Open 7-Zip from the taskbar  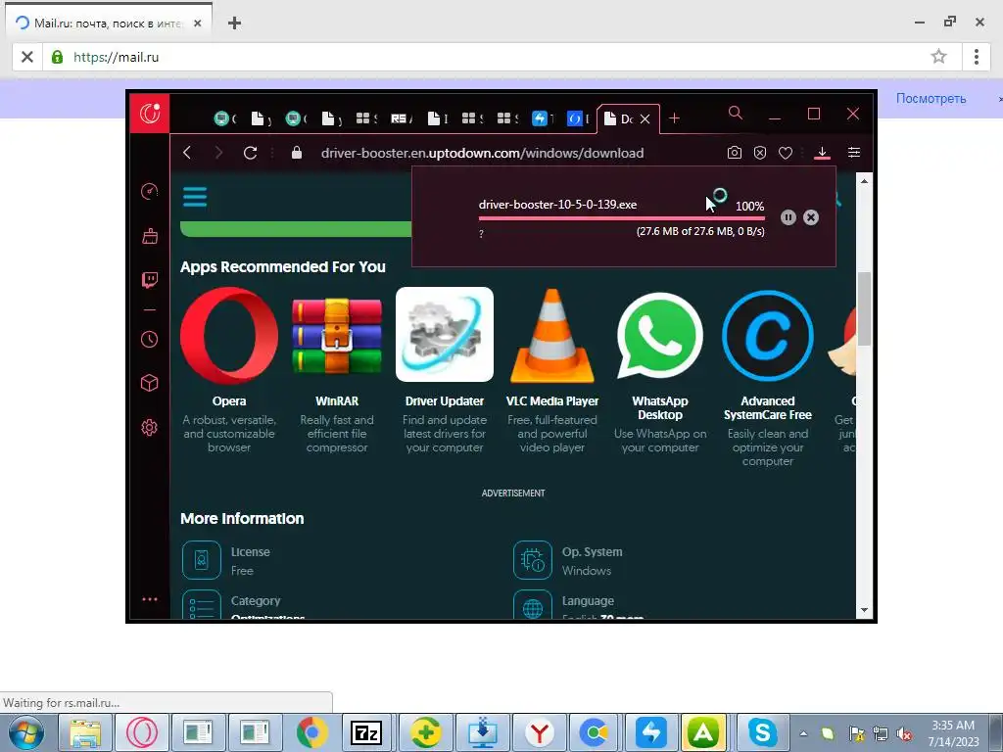click(x=366, y=732)
